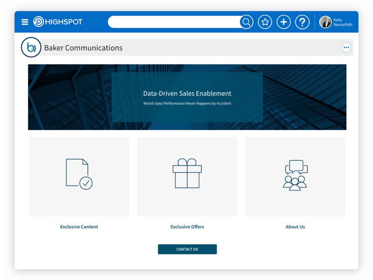Select the Baker Communications page title

[x=83, y=48]
